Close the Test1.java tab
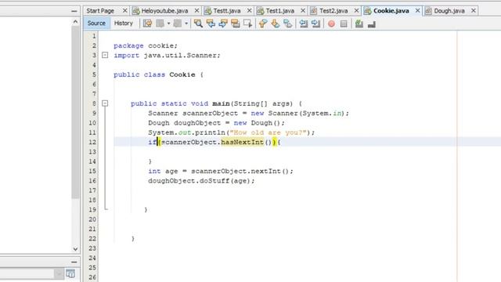The height and width of the screenshot is (282, 501). [303, 11]
